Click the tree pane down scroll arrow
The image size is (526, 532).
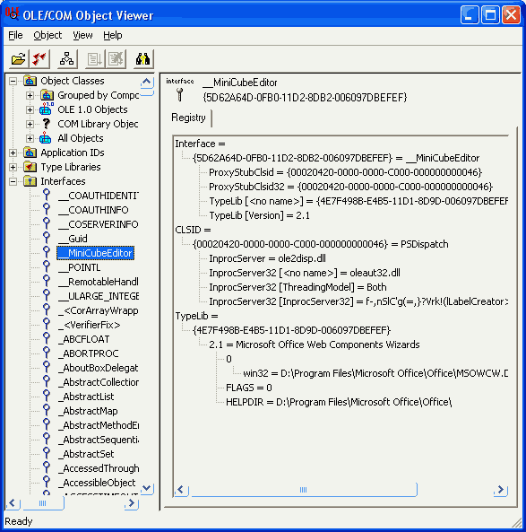click(147, 488)
